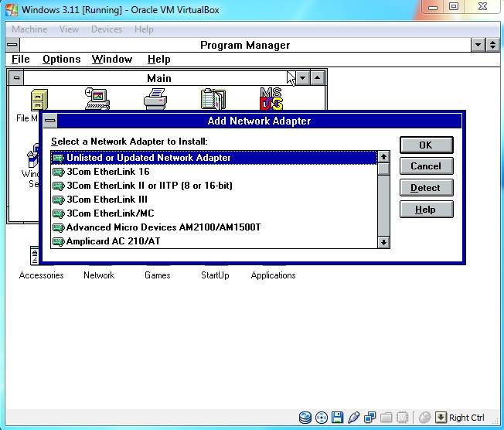The width and height of the screenshot is (504, 430).
Task: Click the USB devices icon in VirtualBox status bar
Action: tap(354, 418)
